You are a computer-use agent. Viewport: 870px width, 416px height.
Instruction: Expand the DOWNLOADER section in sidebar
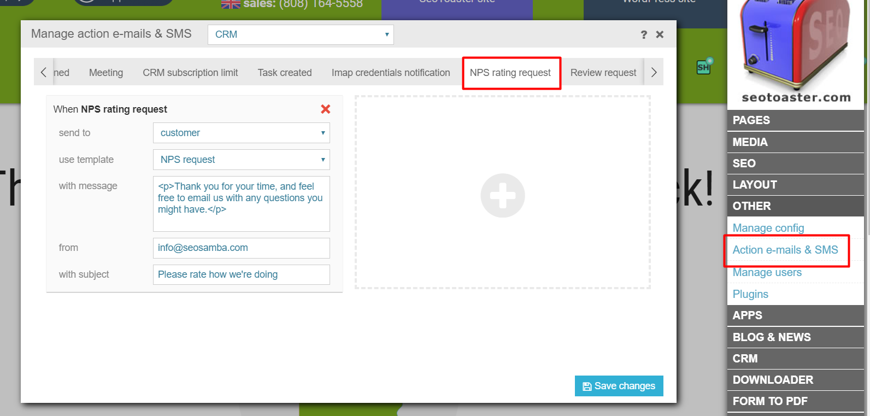point(796,380)
